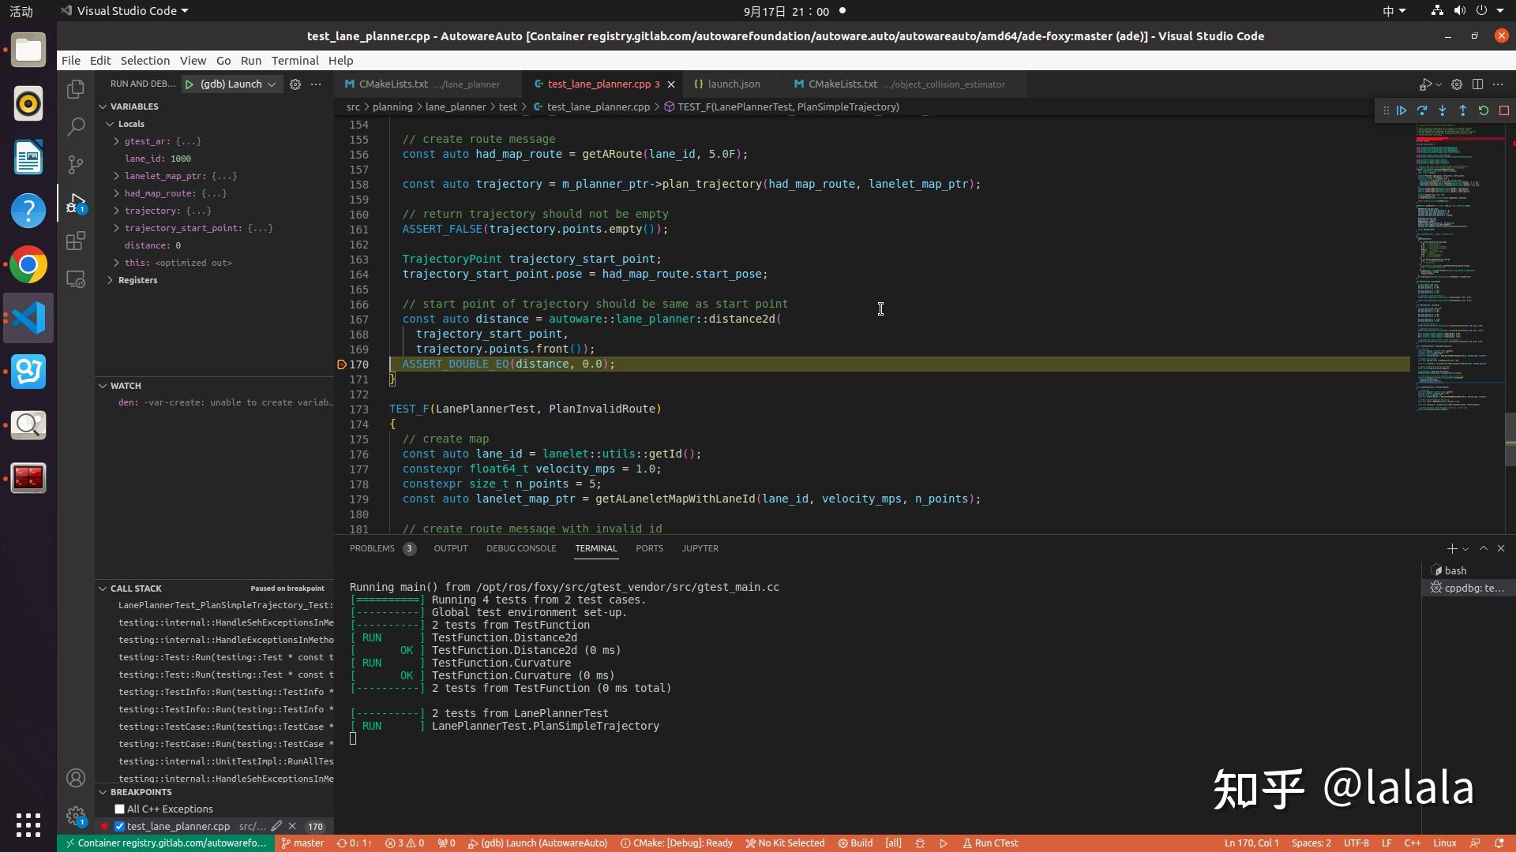Open the Extensions view
The width and height of the screenshot is (1516, 852).
(76, 241)
